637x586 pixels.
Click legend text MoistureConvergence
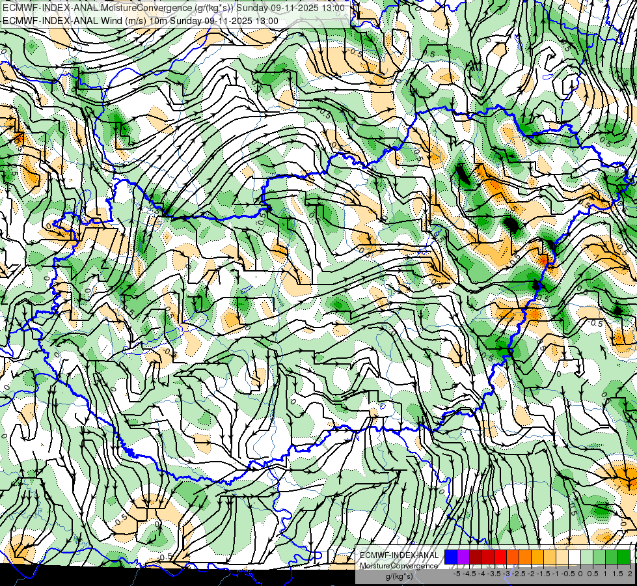pos(399,566)
